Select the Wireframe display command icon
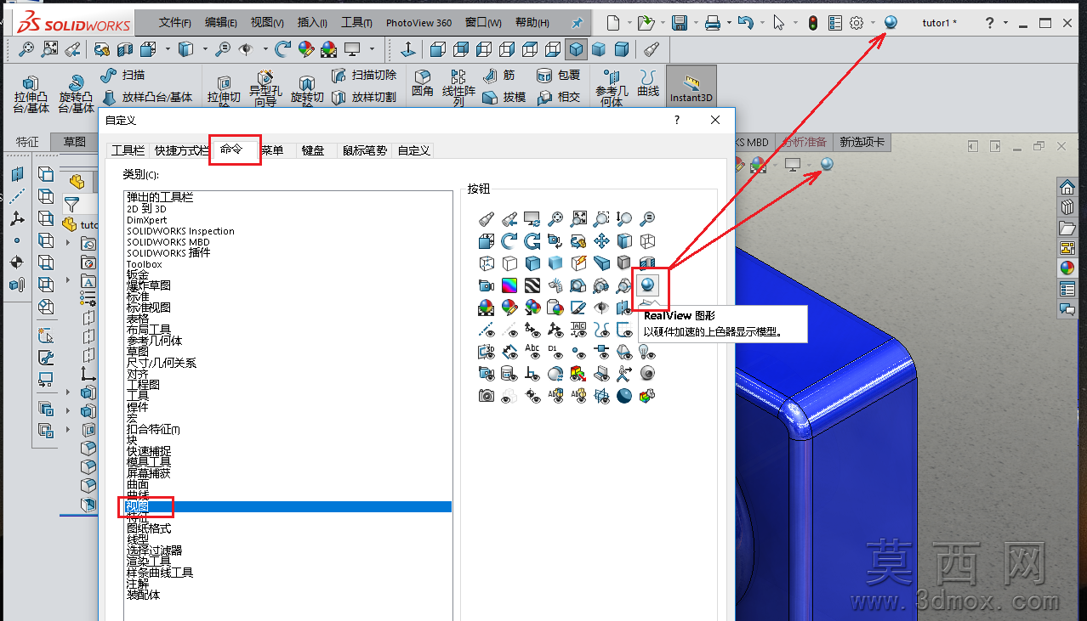The height and width of the screenshot is (621, 1087). pyautogui.click(x=647, y=240)
